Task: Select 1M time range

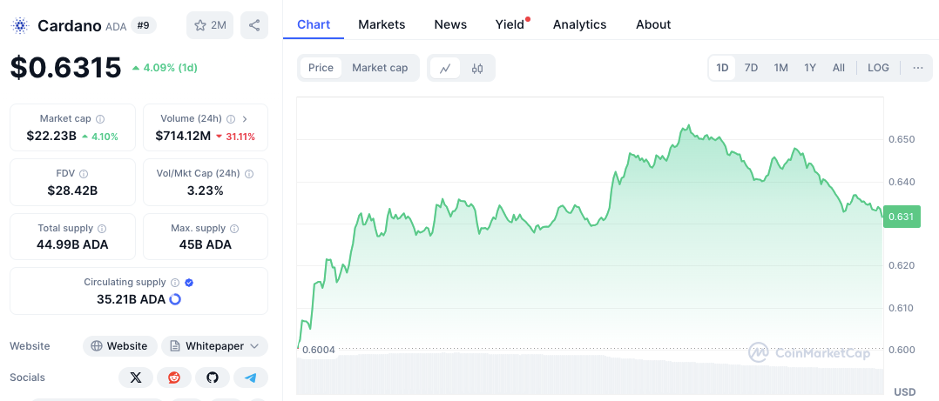Action: tap(780, 68)
